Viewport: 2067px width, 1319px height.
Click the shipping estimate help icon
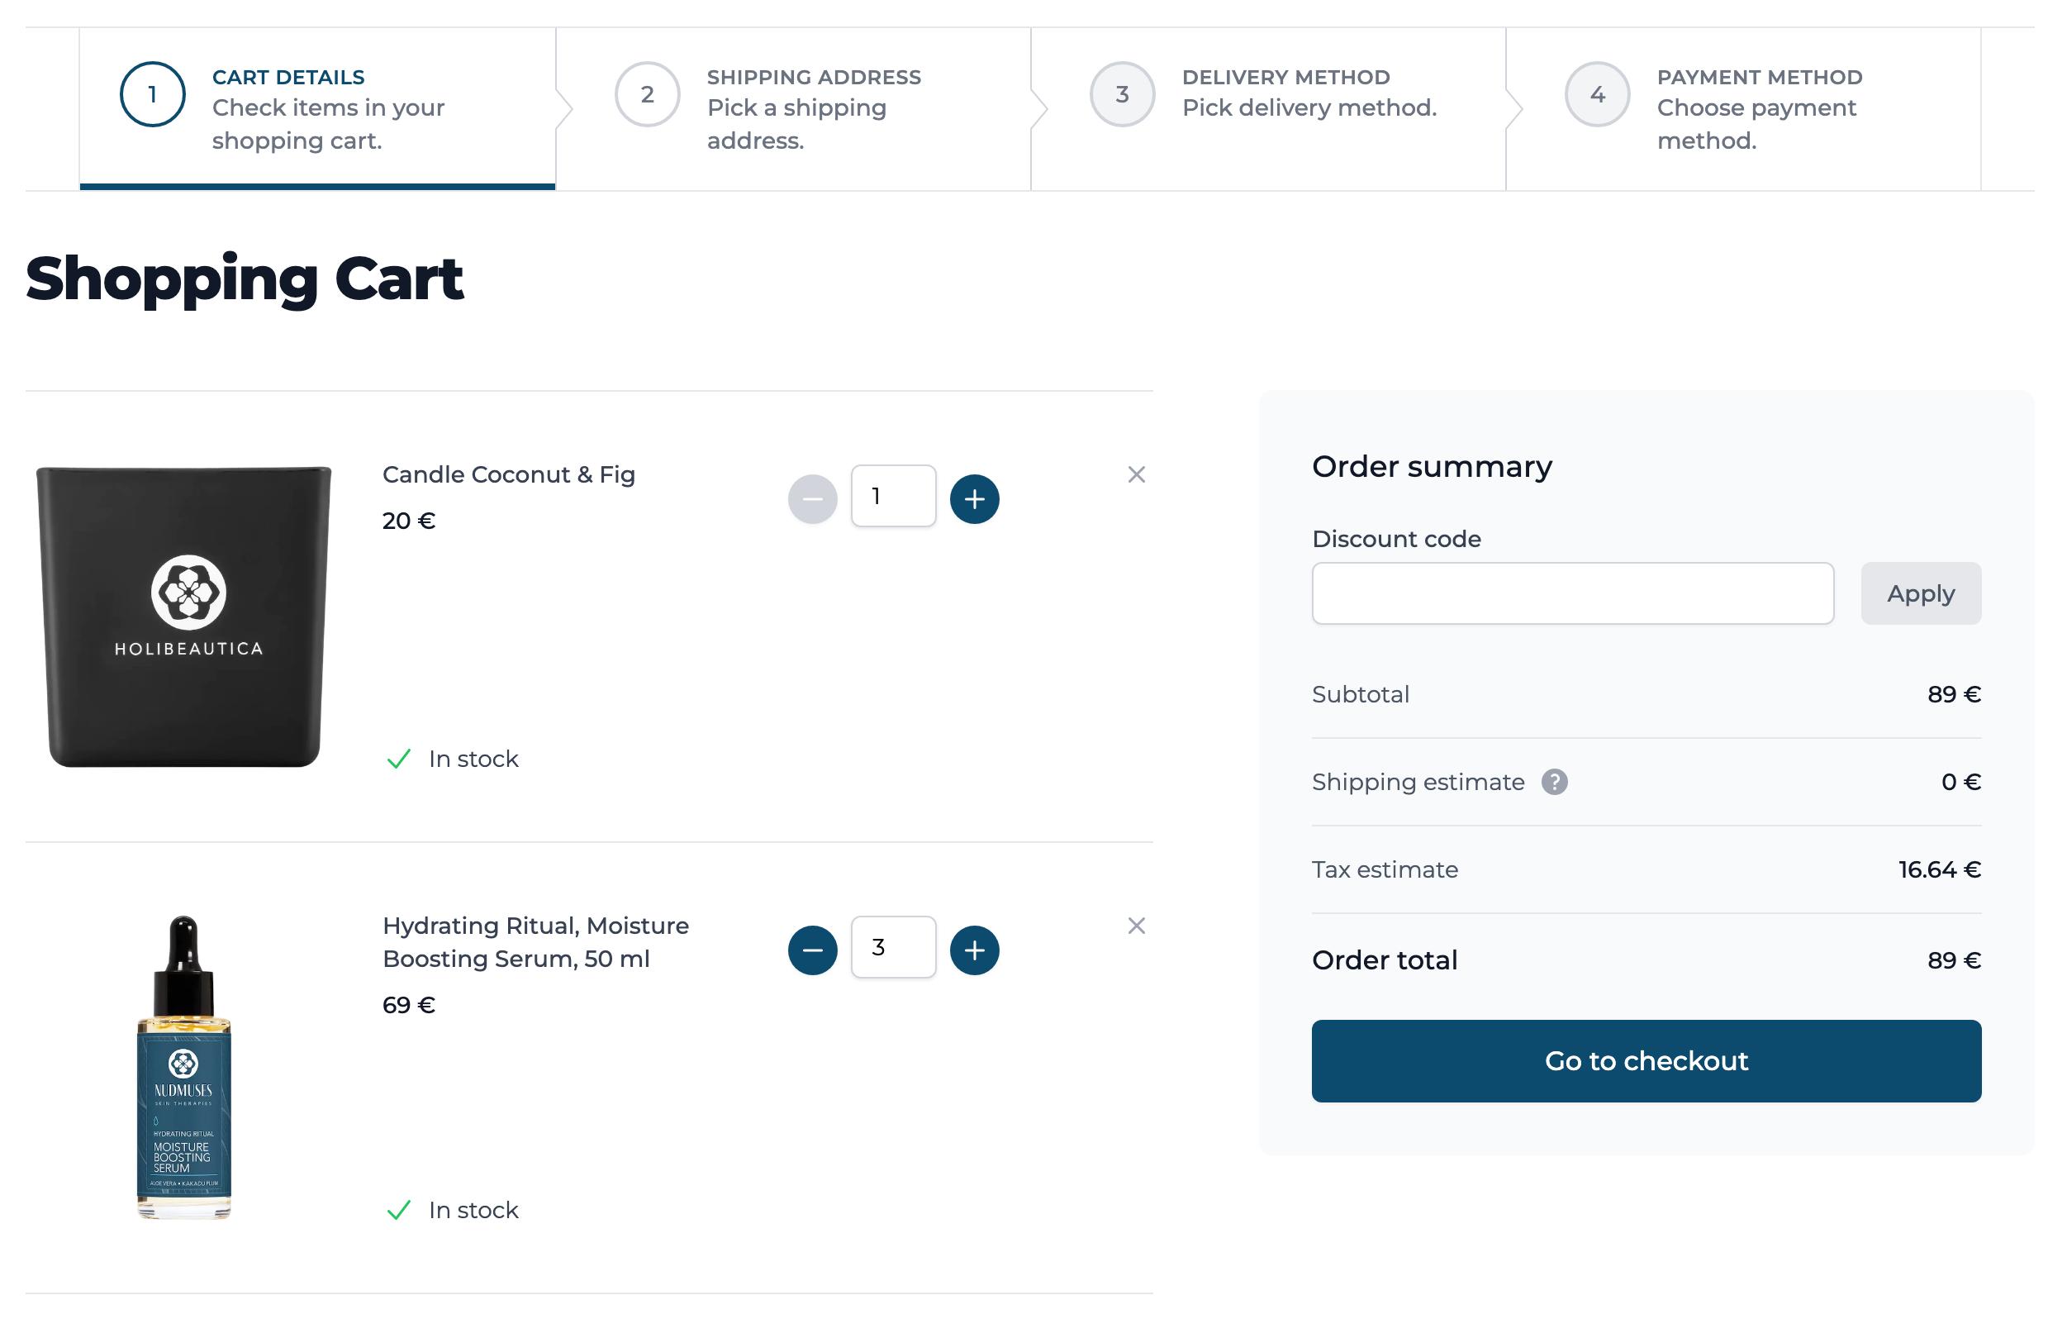(1555, 781)
